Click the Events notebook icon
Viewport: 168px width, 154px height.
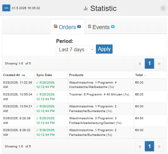point(89,26)
